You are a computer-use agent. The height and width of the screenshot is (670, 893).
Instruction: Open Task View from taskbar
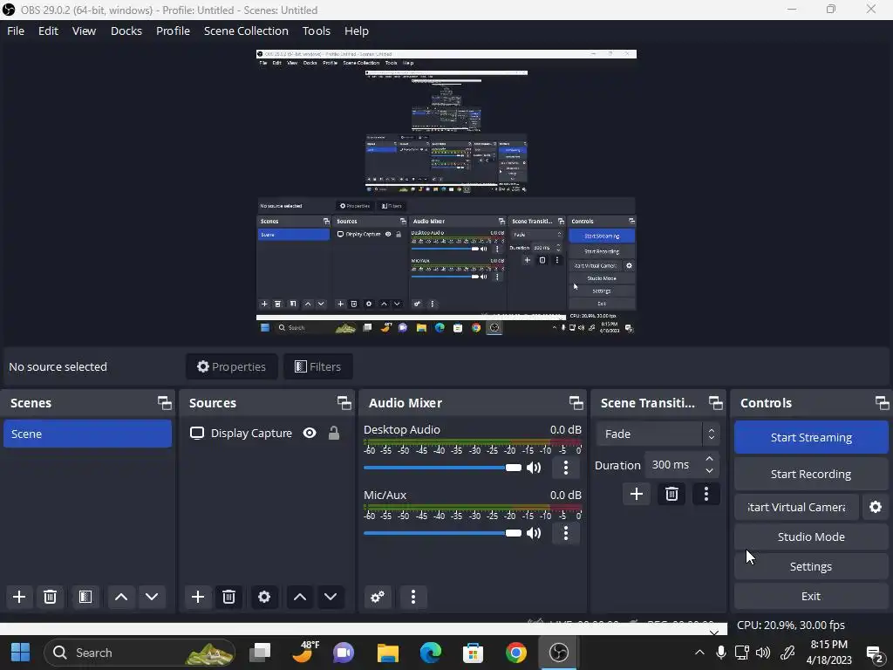tap(260, 653)
